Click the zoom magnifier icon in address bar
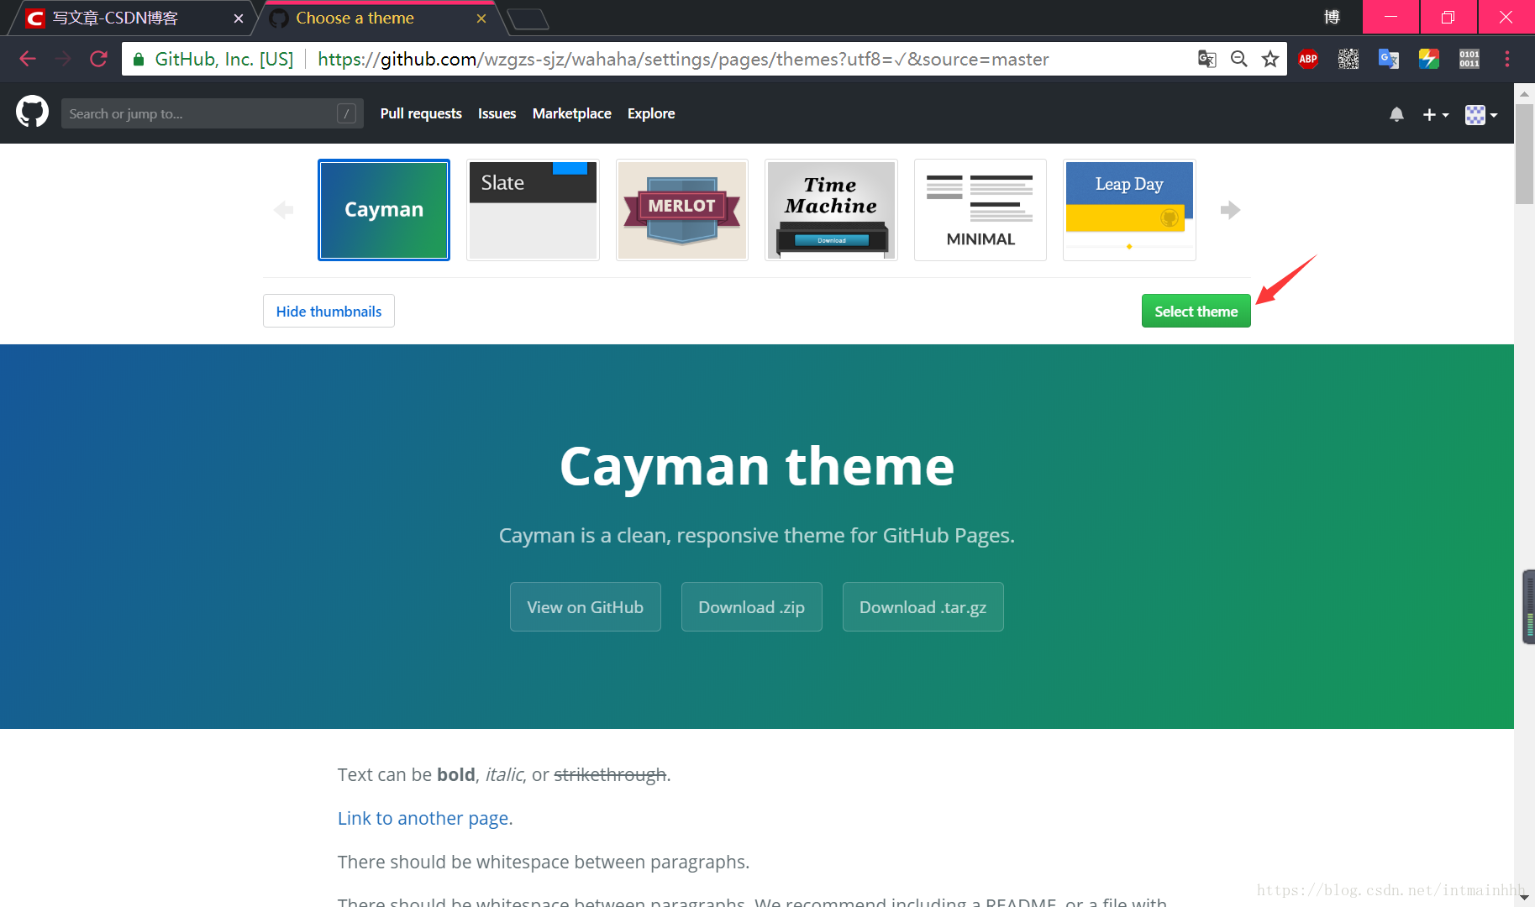This screenshot has height=907, width=1535. click(x=1238, y=59)
